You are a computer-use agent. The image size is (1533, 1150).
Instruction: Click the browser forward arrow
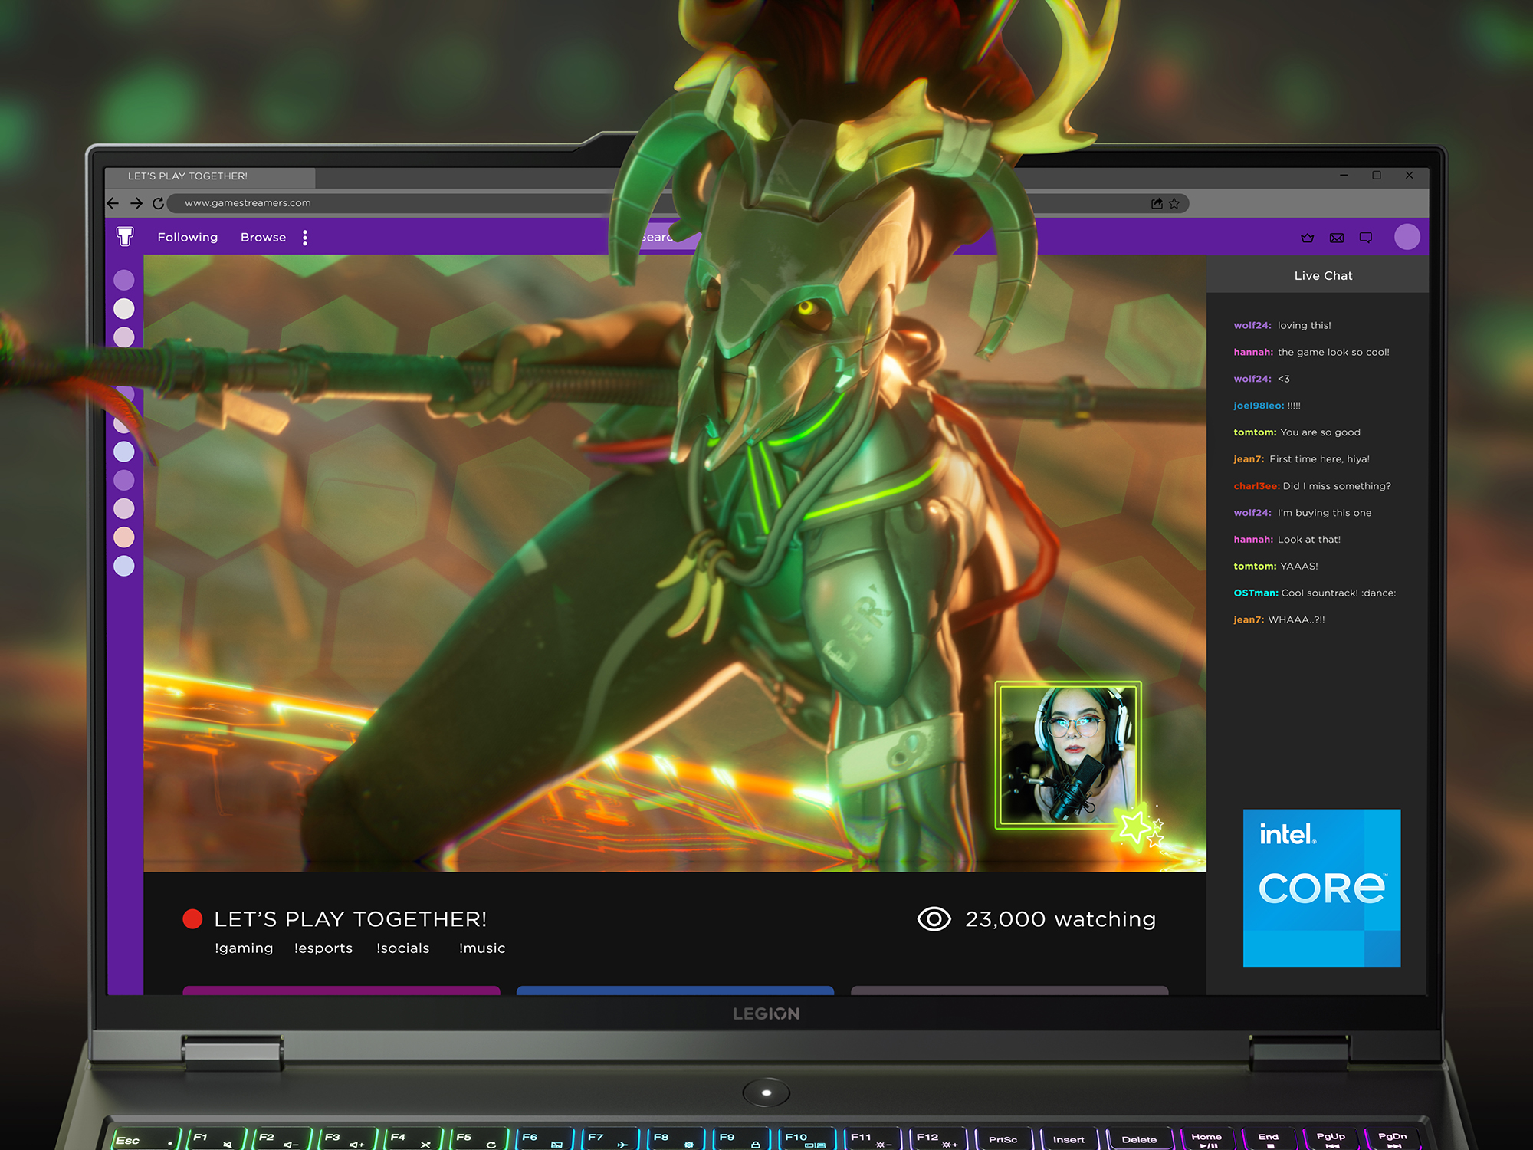click(x=136, y=203)
